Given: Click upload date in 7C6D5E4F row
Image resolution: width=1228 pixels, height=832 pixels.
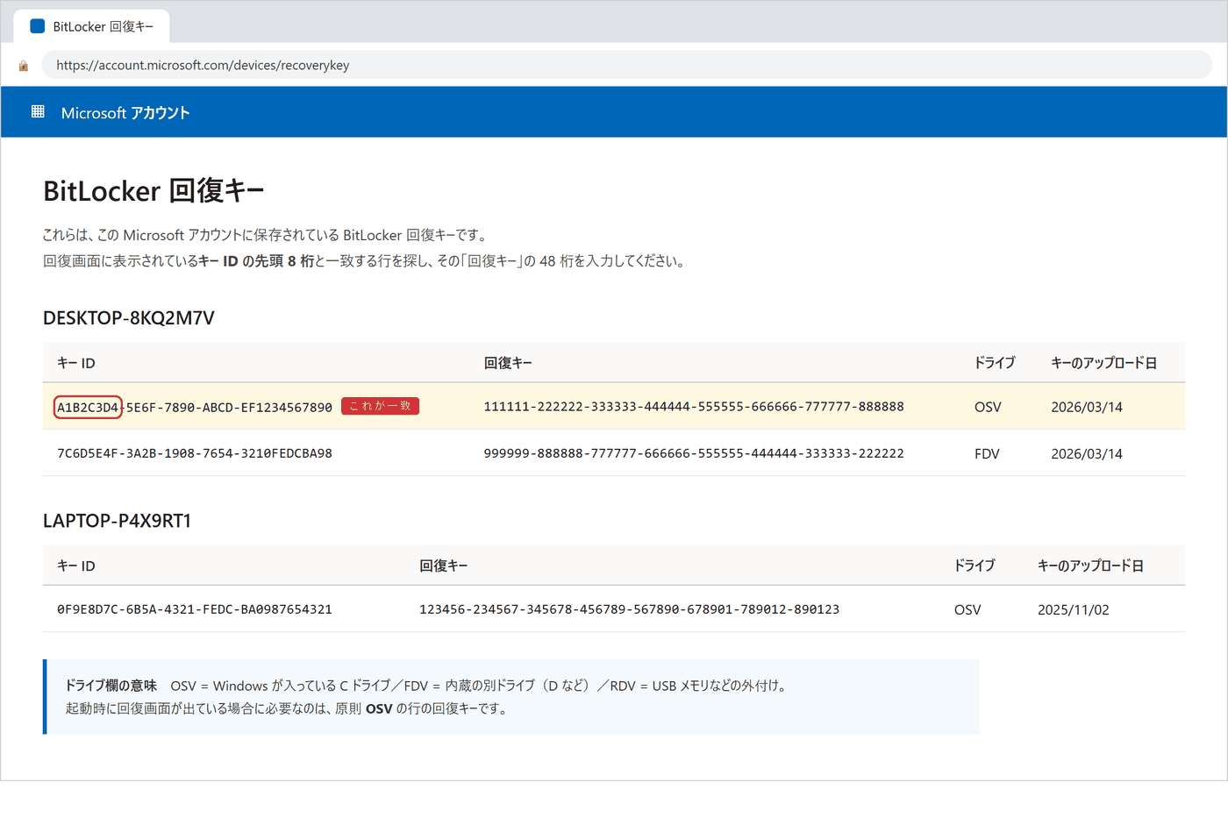Looking at the screenshot, I should 1087,453.
